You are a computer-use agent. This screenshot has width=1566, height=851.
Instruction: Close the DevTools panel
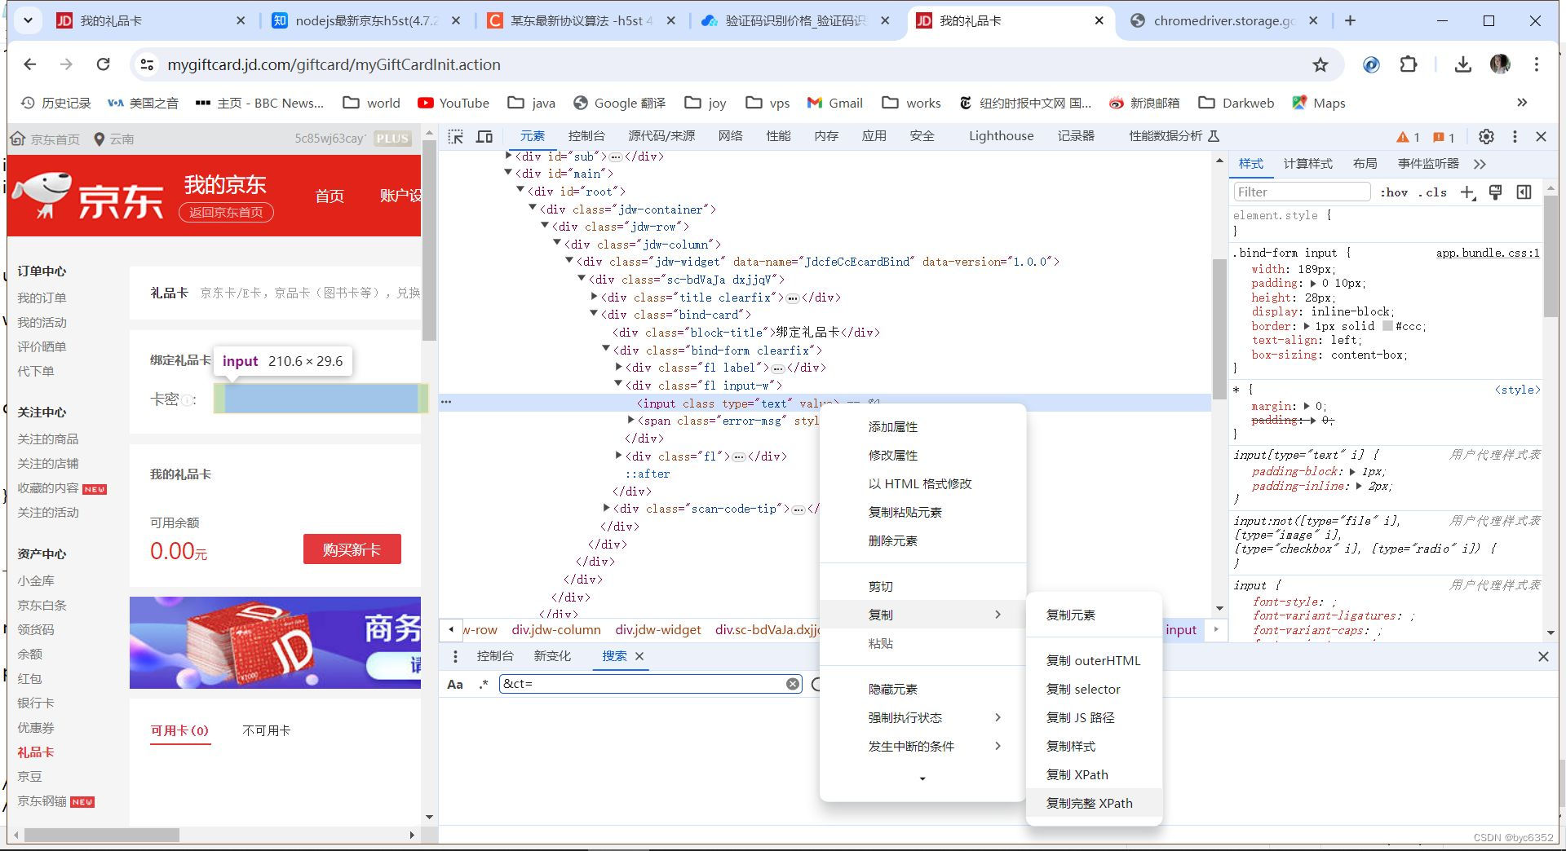(1541, 136)
